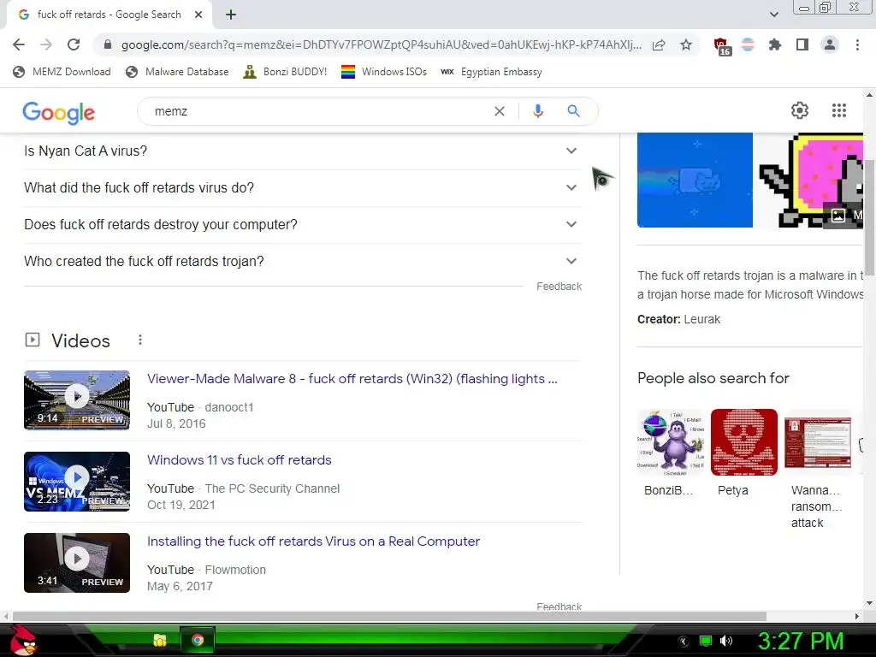
Task: Select the Google Search tab
Action: 109,15
